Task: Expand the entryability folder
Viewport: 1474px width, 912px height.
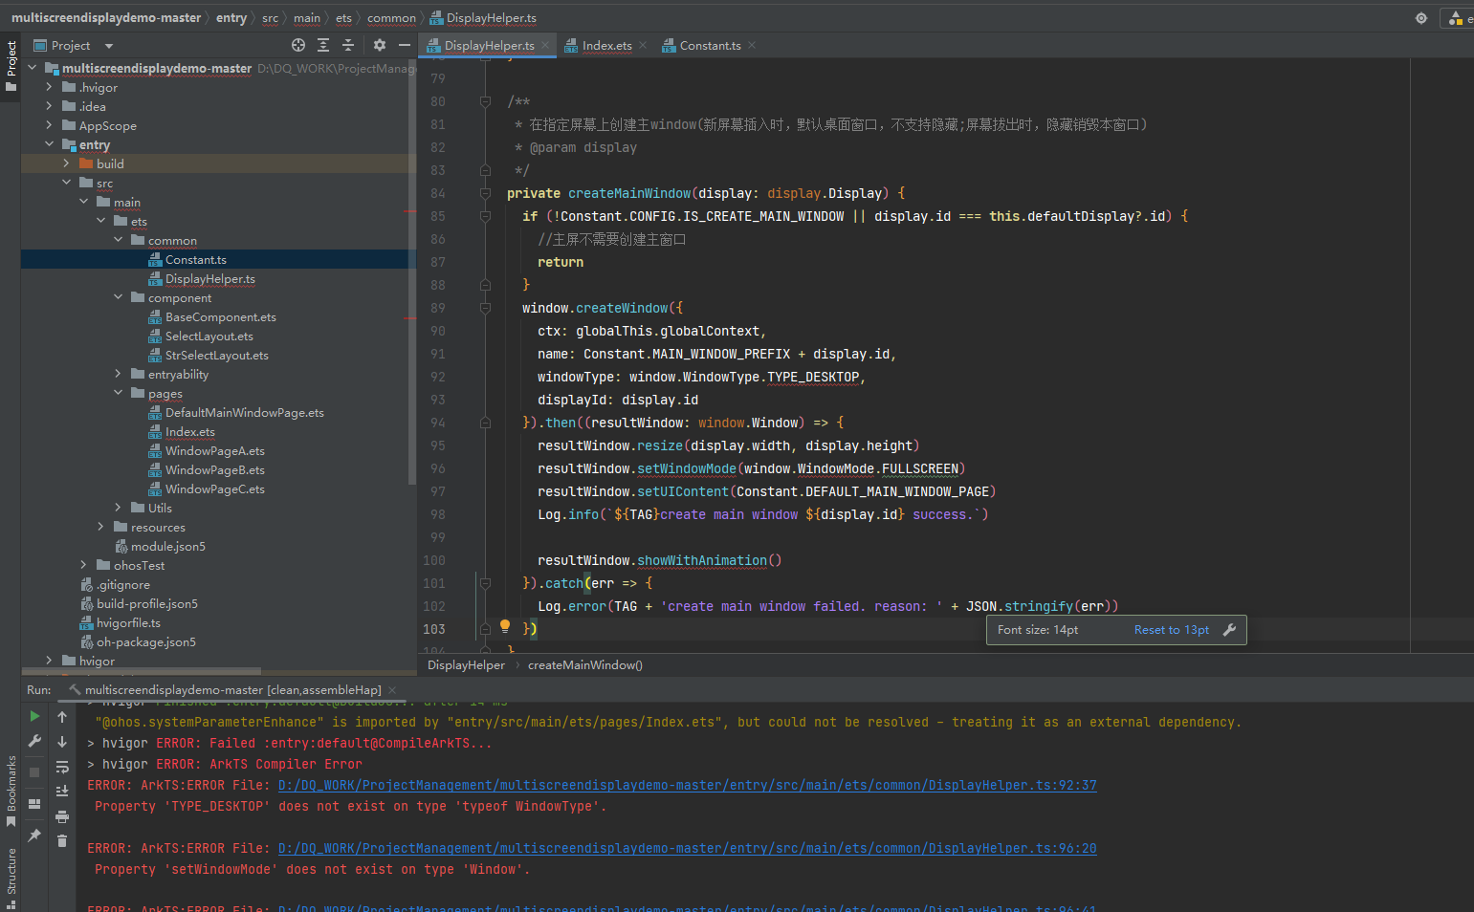Action: [x=118, y=374]
